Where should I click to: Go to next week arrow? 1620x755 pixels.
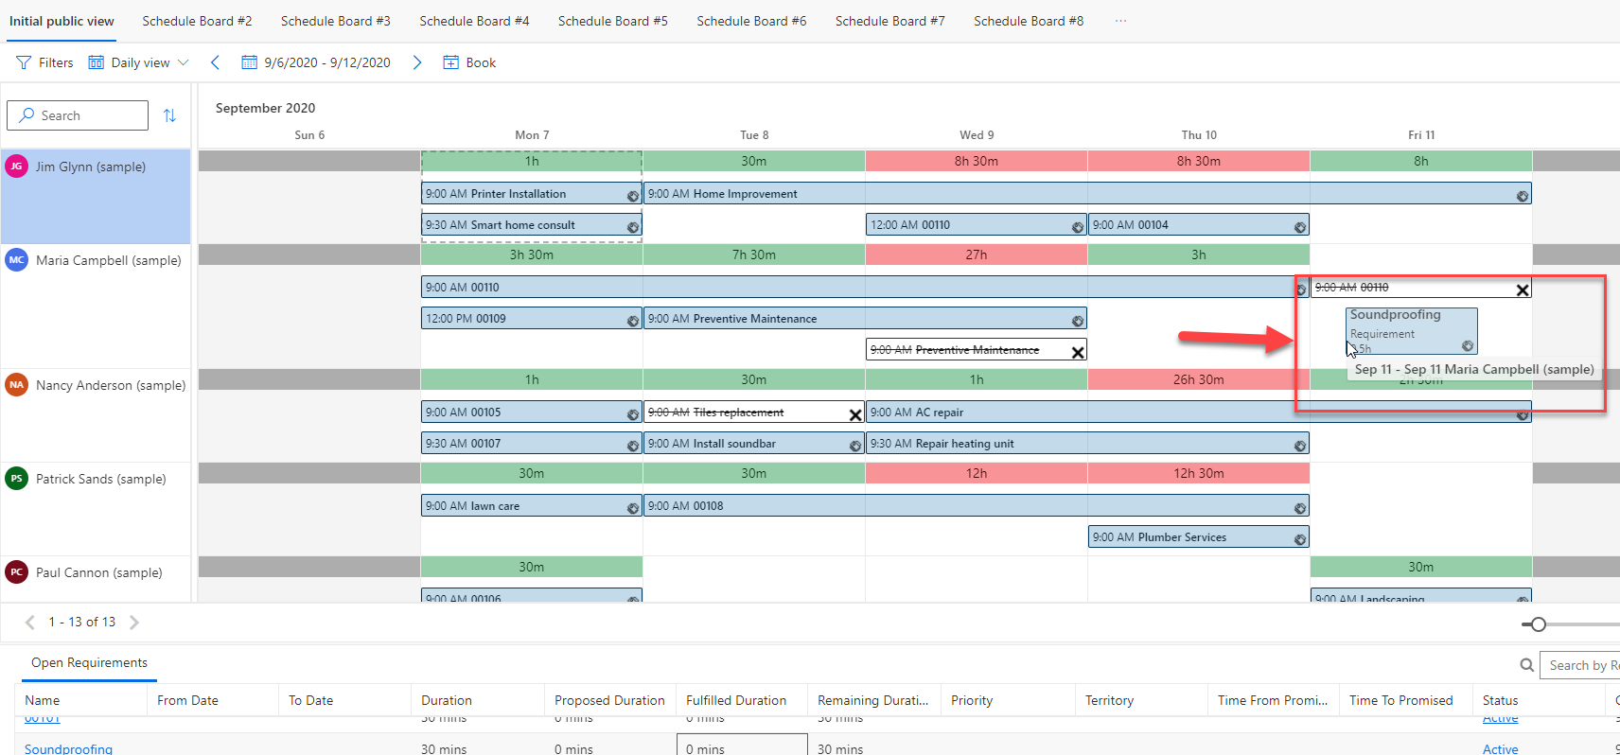[x=417, y=62]
